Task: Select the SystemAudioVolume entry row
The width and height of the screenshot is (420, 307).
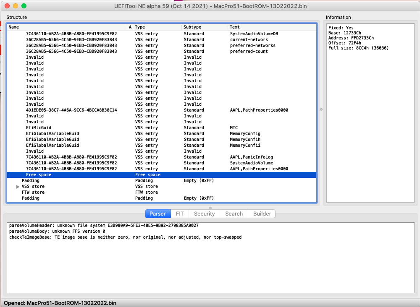Action: 162,163
